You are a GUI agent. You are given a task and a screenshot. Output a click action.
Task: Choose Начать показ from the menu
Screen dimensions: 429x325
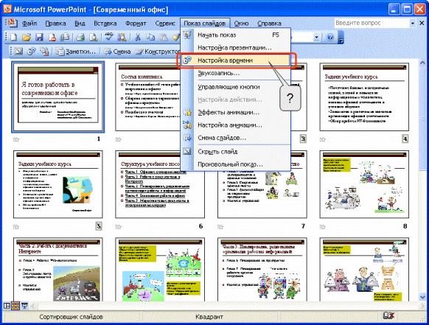pos(235,35)
